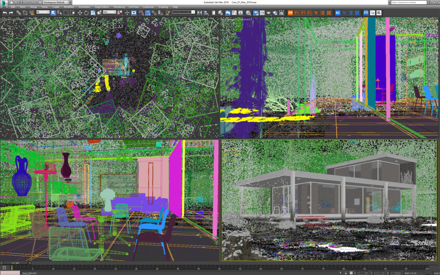The width and height of the screenshot is (440, 275).
Task: Toggle Window/Crossing selection mode
Action: pos(73,13)
